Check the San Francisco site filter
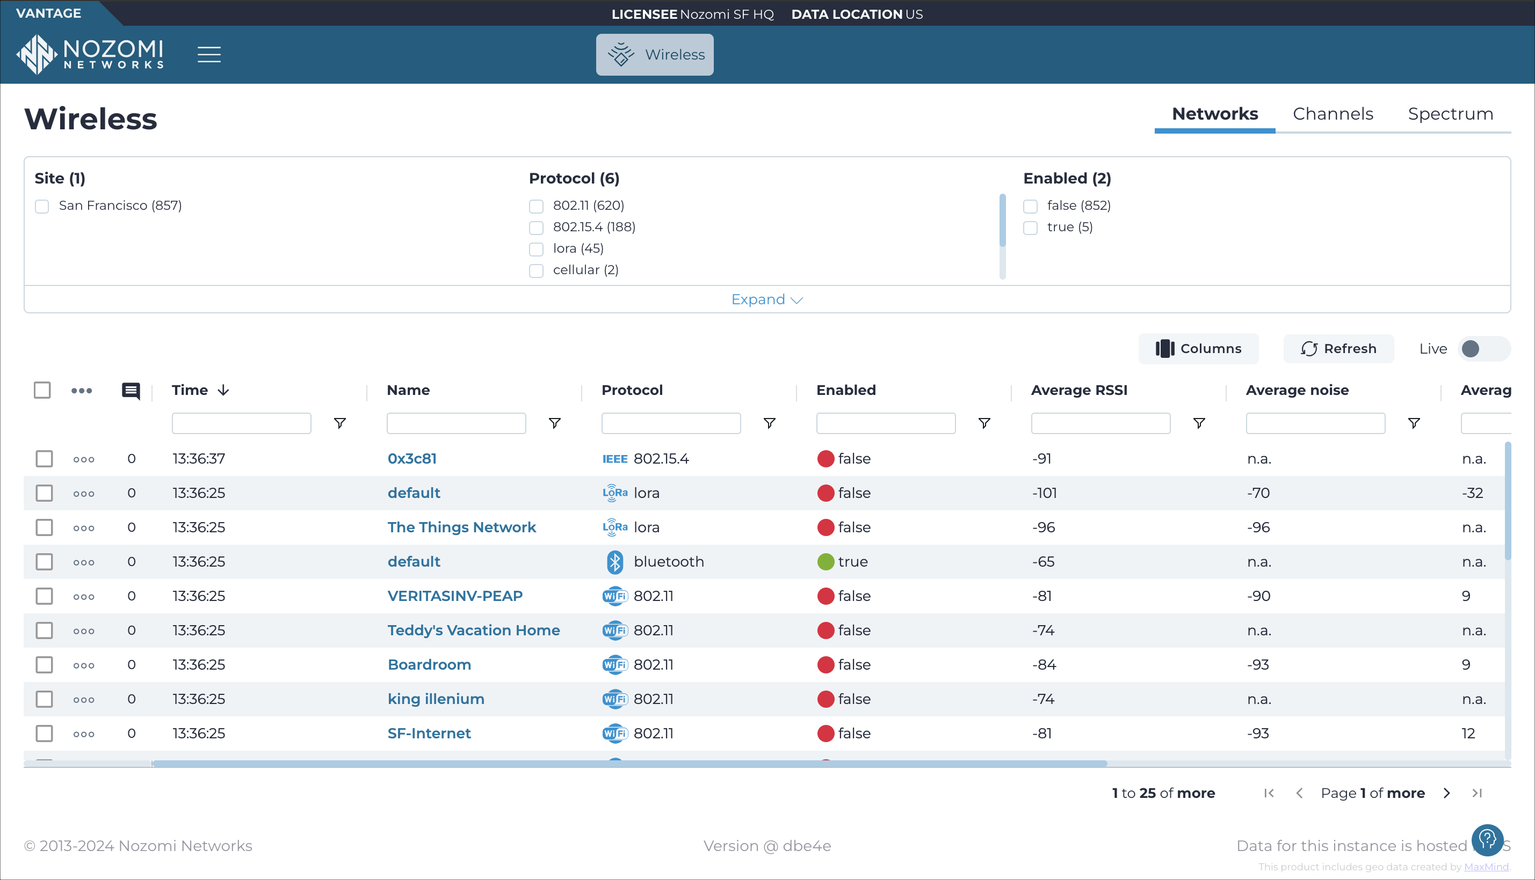 pyautogui.click(x=42, y=206)
